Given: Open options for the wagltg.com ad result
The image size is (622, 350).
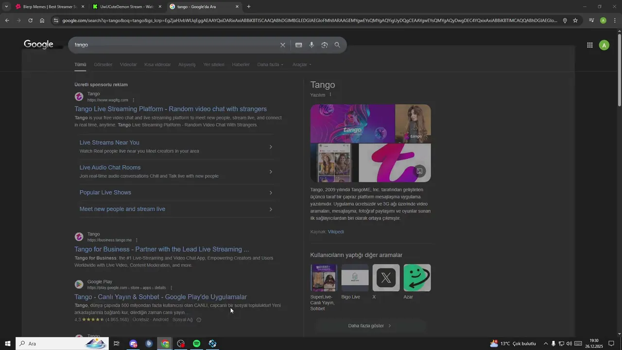Looking at the screenshot, I should 134,100.
